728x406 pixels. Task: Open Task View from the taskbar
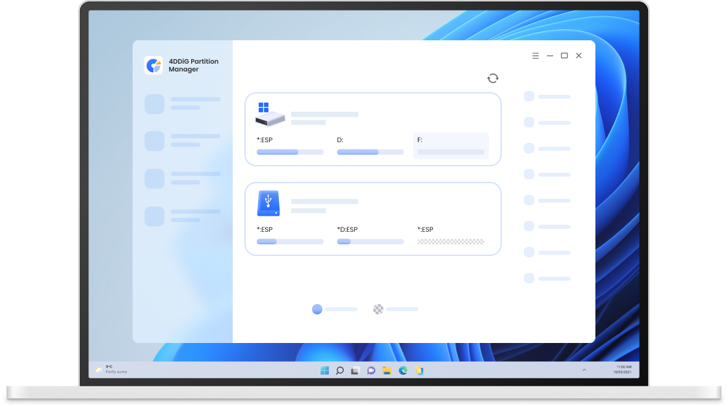pos(355,371)
